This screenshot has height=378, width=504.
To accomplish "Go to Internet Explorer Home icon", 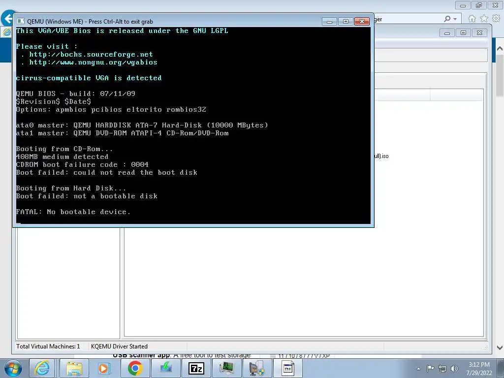I will (472, 19).
